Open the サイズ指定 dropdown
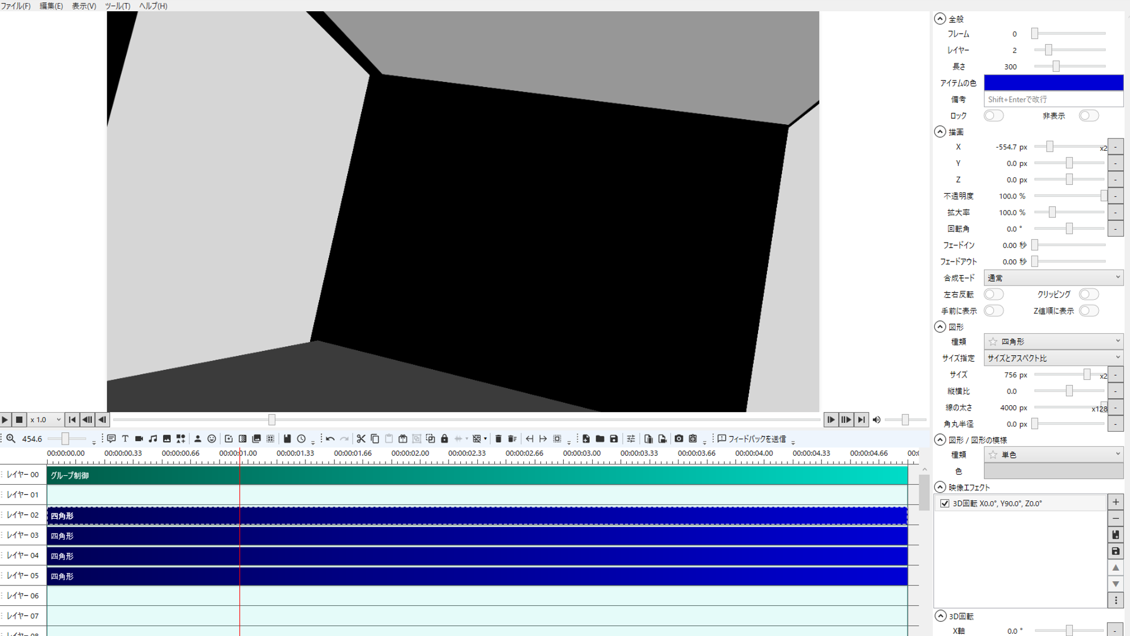 [1053, 358]
